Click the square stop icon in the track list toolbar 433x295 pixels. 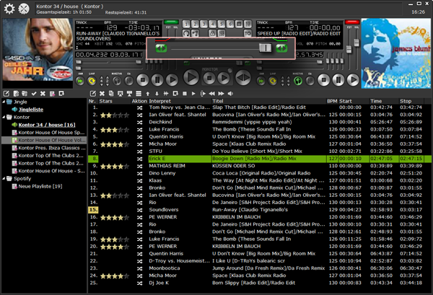185,94
